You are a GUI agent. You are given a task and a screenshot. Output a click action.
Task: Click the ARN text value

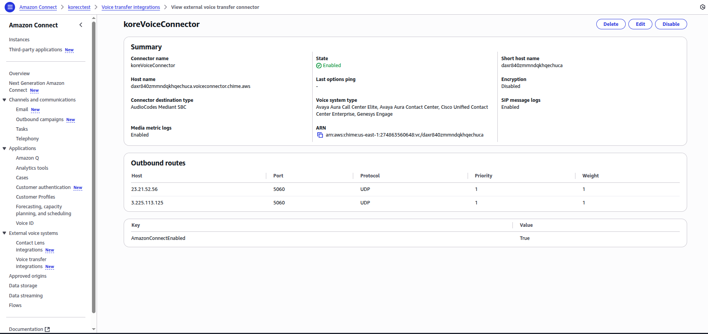[404, 135]
